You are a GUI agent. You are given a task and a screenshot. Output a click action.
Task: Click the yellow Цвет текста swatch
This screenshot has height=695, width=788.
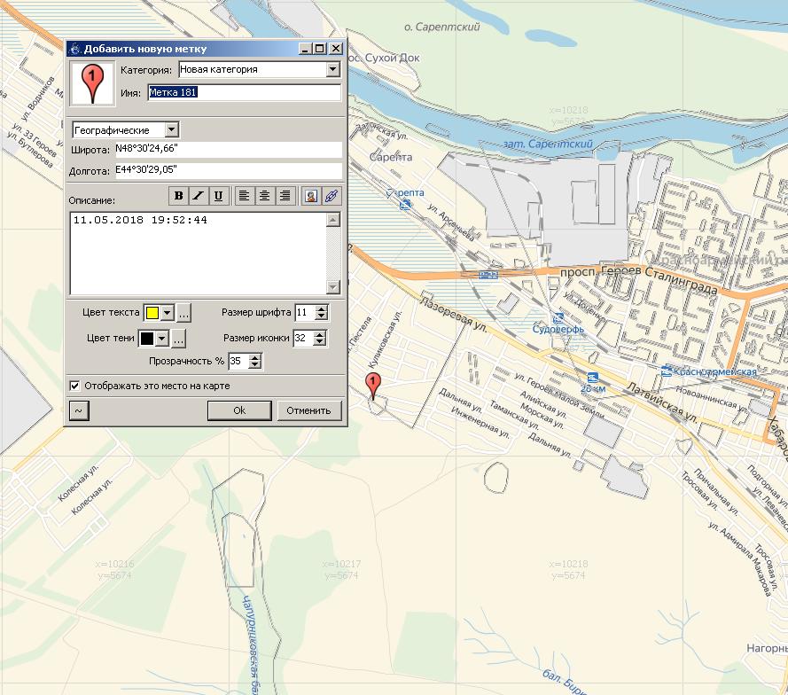(x=152, y=313)
